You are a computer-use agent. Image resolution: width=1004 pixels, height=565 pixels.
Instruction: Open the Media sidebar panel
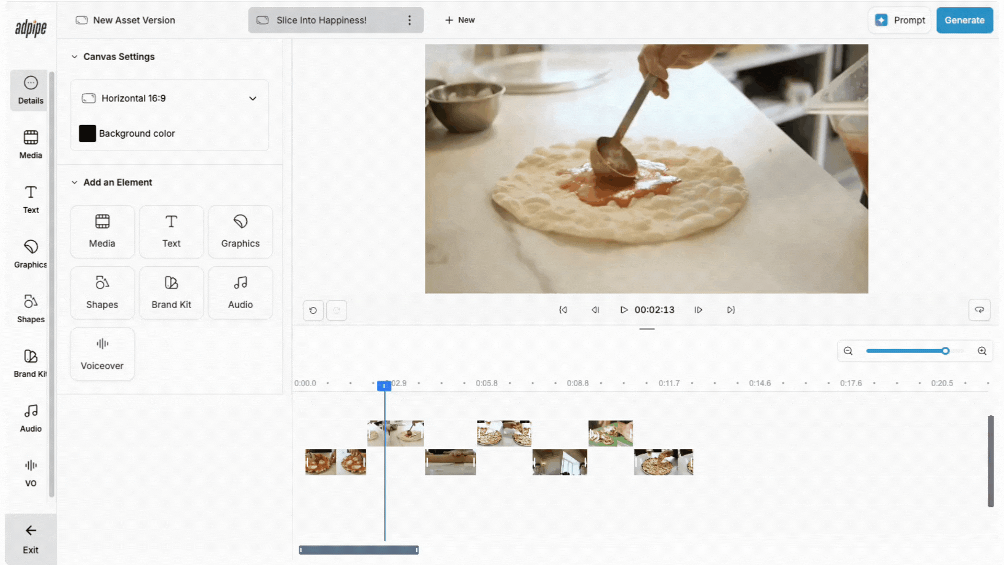(30, 144)
